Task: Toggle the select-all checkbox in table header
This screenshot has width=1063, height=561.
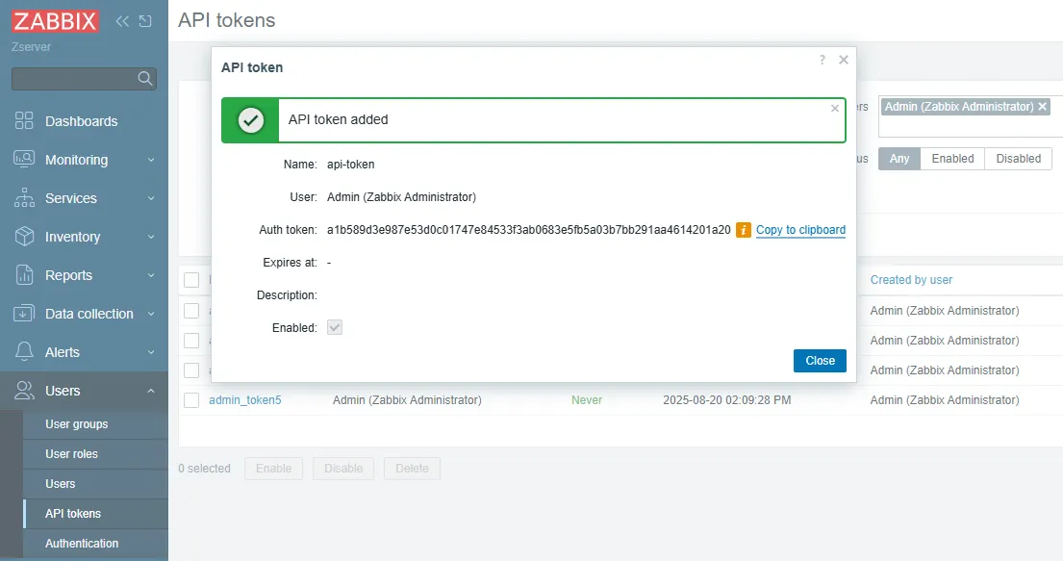Action: tap(191, 279)
